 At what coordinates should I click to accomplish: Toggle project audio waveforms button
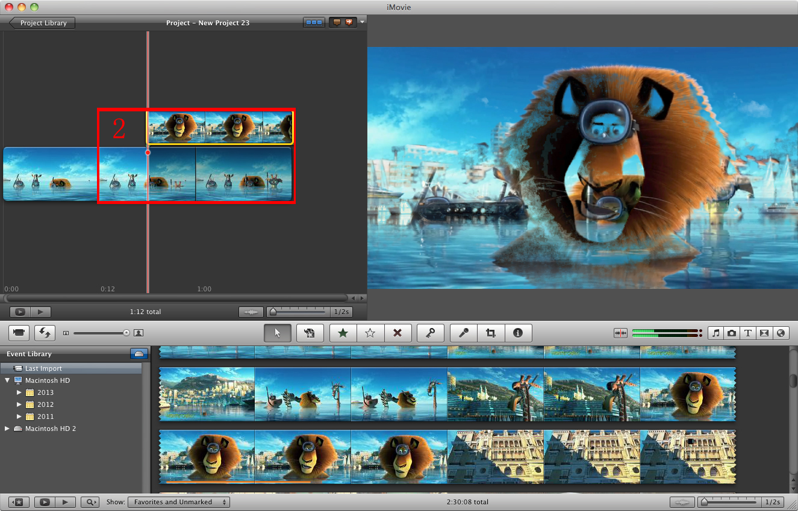point(251,312)
